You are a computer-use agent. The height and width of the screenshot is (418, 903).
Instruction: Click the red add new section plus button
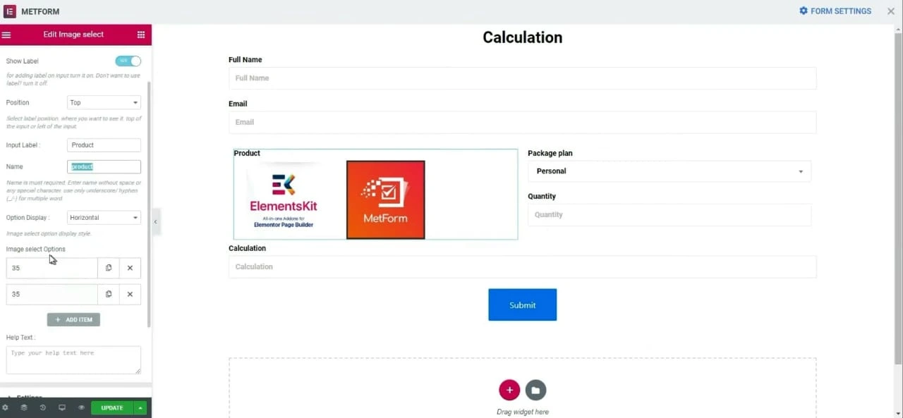click(x=509, y=390)
